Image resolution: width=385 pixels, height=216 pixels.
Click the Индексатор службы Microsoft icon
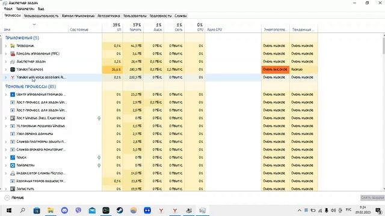point(13,173)
